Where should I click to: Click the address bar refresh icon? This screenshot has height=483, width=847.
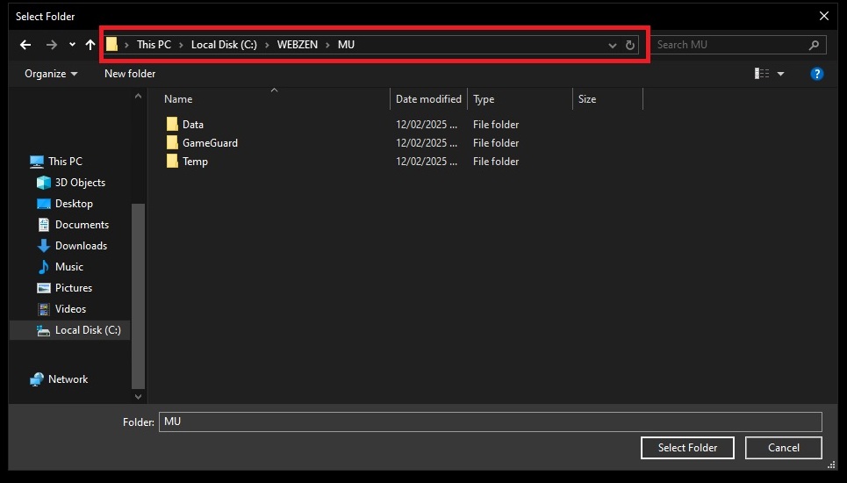tap(630, 45)
